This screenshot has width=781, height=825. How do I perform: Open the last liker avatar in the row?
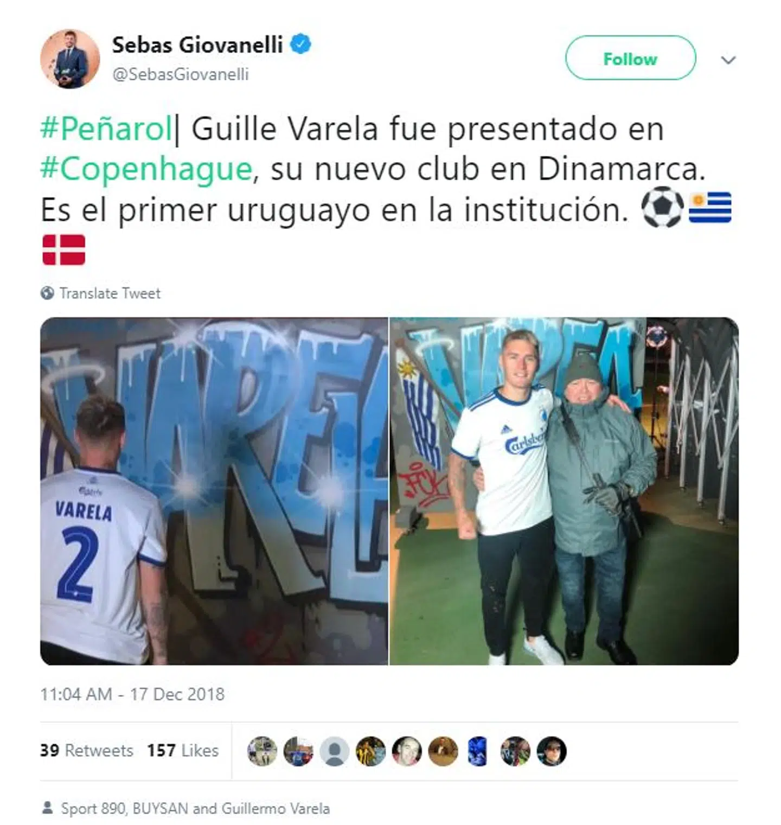pos(552,751)
